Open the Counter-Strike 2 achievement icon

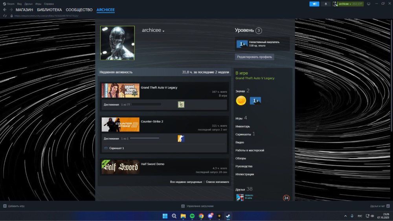(181, 139)
